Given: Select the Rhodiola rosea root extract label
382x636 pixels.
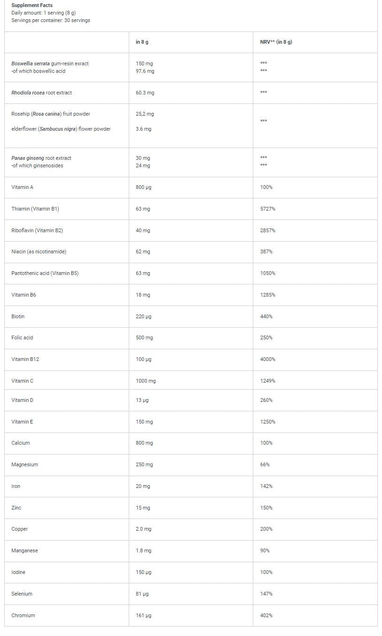Looking at the screenshot, I should click(41, 93).
